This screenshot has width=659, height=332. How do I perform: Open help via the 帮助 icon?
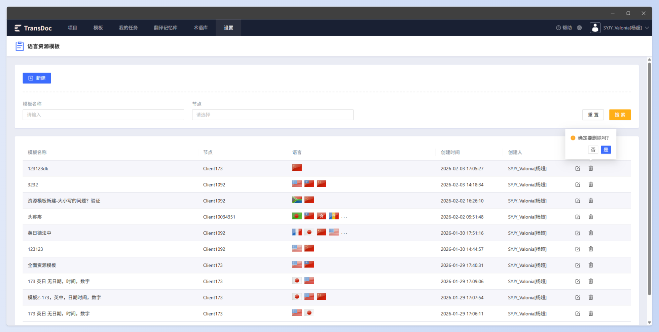coord(564,28)
